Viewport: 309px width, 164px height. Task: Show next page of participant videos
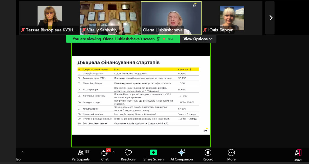click(x=270, y=18)
